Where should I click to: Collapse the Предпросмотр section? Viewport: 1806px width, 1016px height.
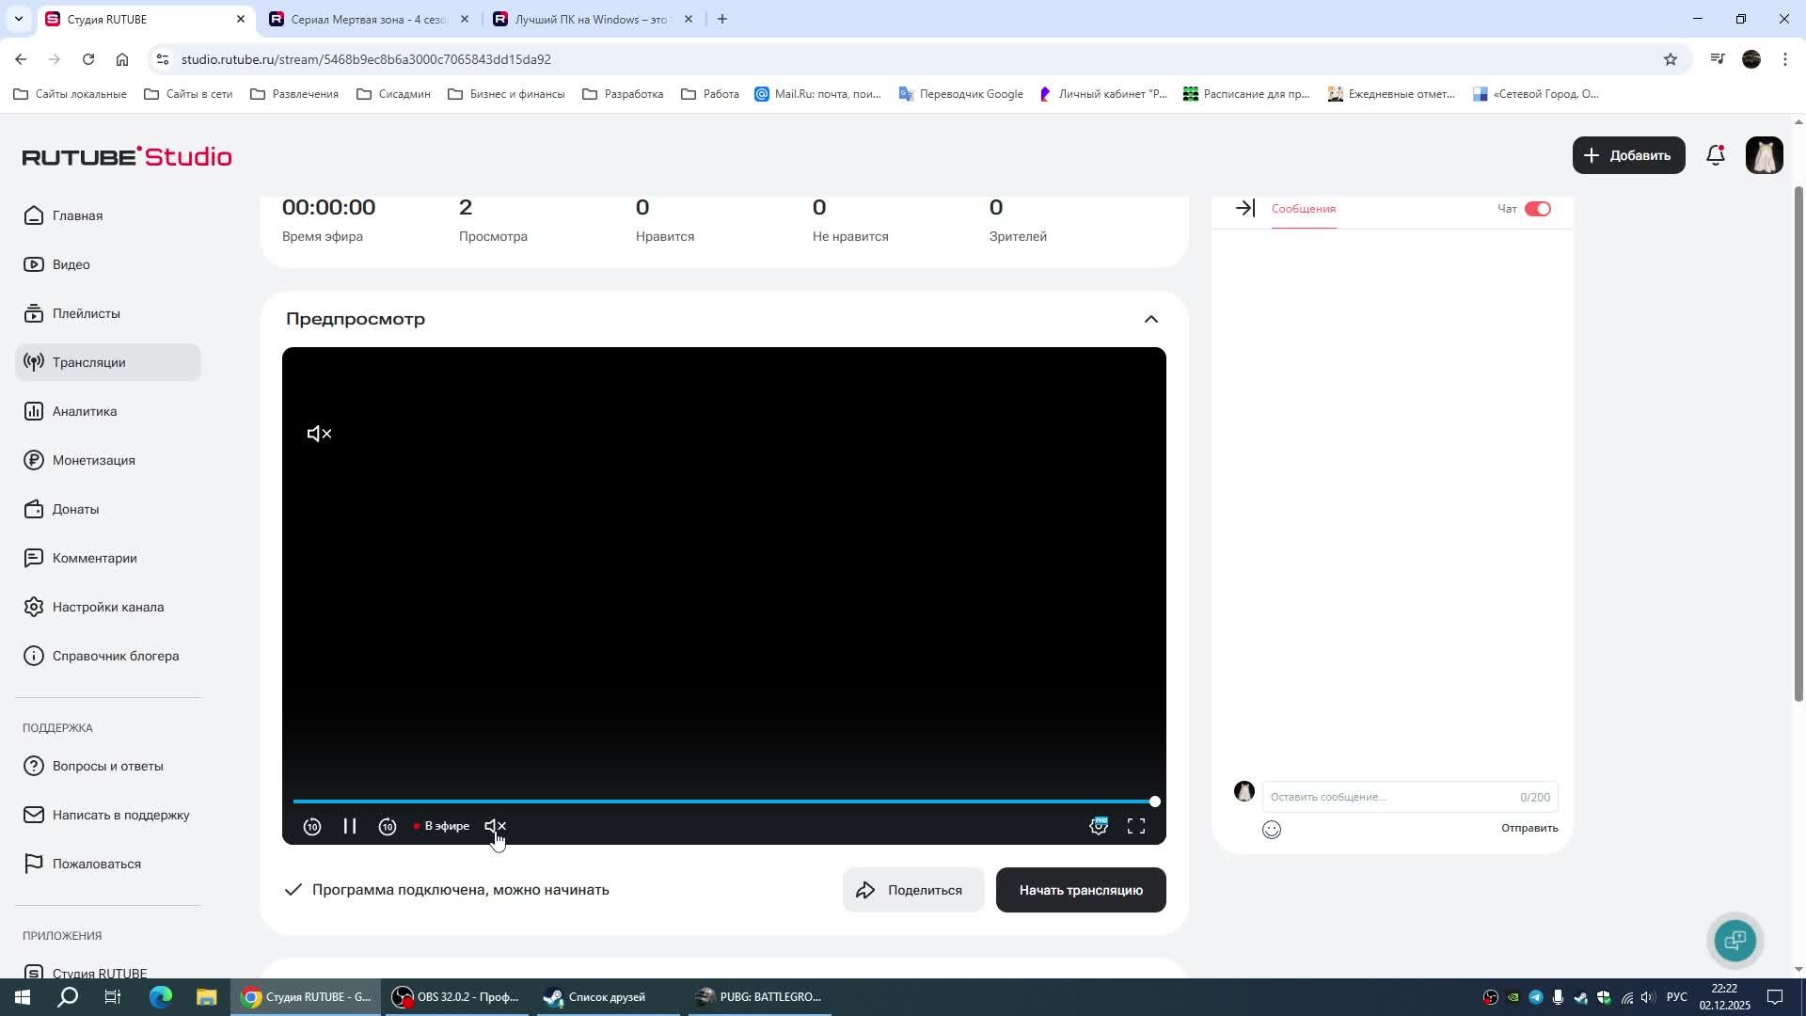tap(1150, 320)
